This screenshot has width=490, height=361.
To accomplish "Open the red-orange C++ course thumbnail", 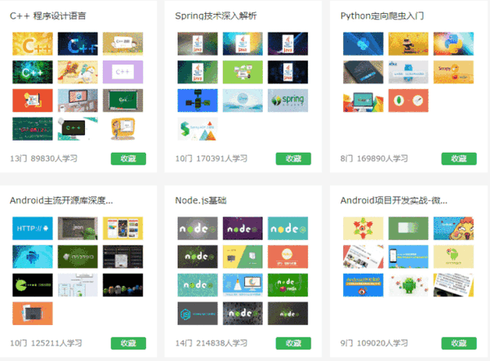I will point(33,100).
